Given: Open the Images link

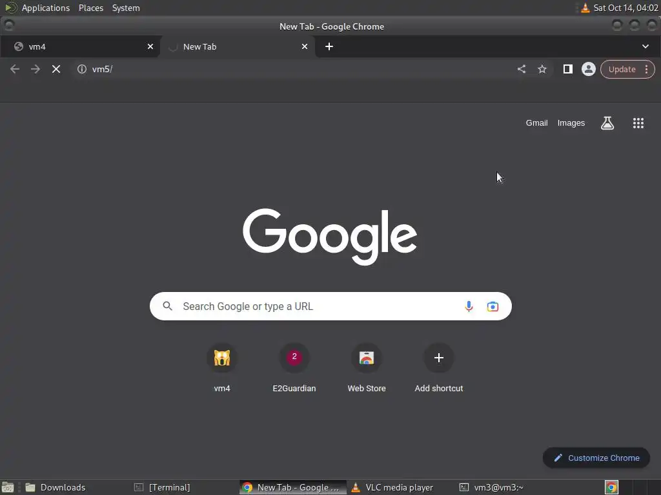Looking at the screenshot, I should (x=571, y=123).
